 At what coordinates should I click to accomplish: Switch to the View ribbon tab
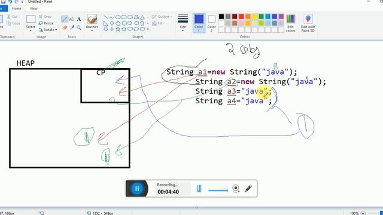[34, 8]
